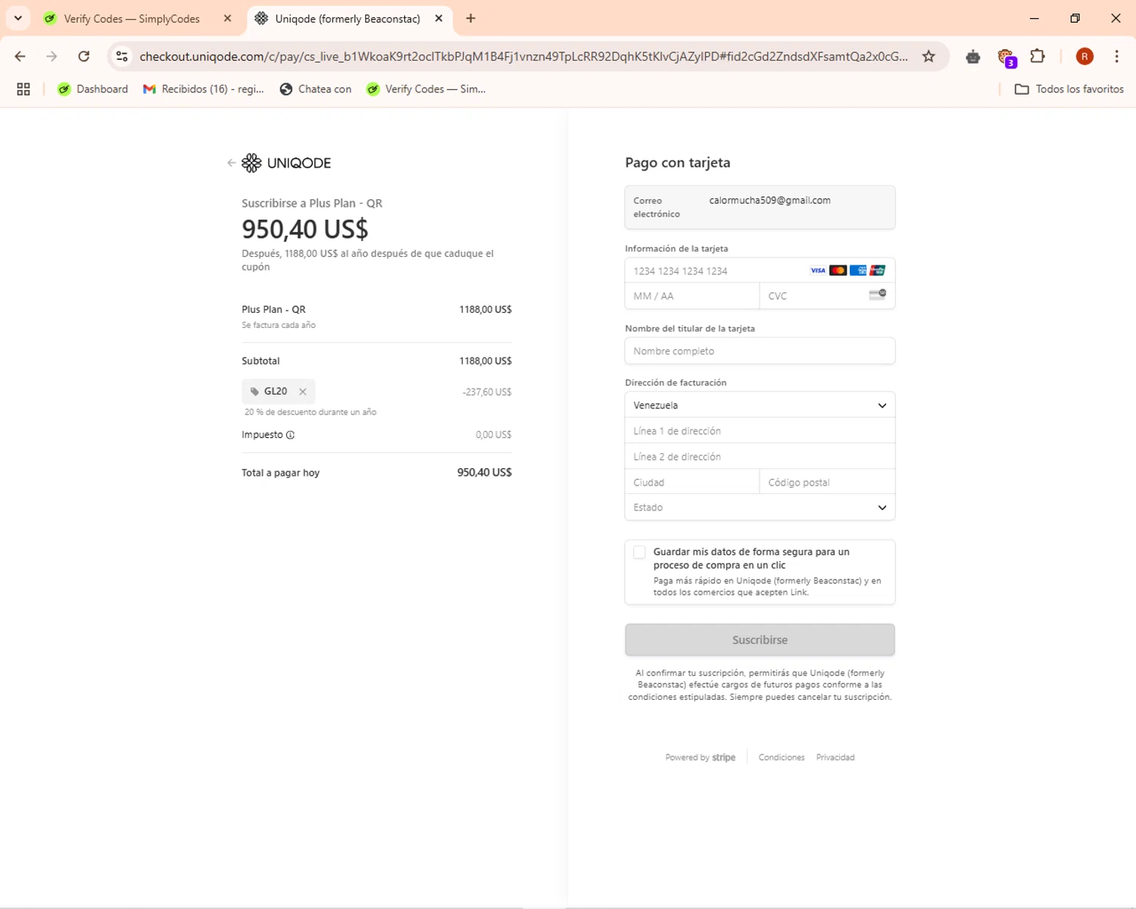Navigate back in browser history
The image size is (1136, 909).
click(20, 57)
